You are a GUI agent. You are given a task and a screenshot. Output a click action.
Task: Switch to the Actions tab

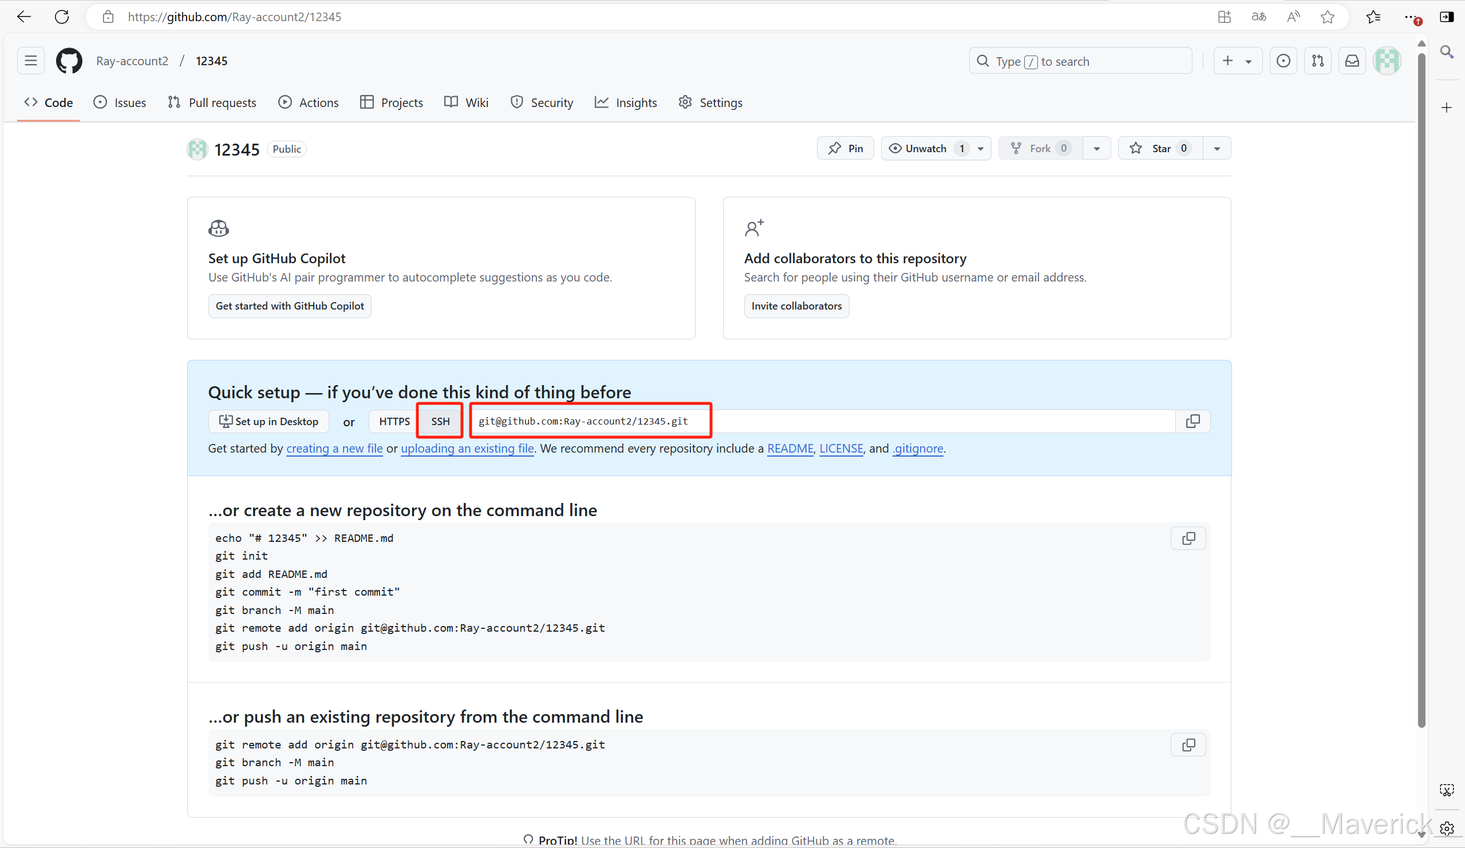pos(308,102)
